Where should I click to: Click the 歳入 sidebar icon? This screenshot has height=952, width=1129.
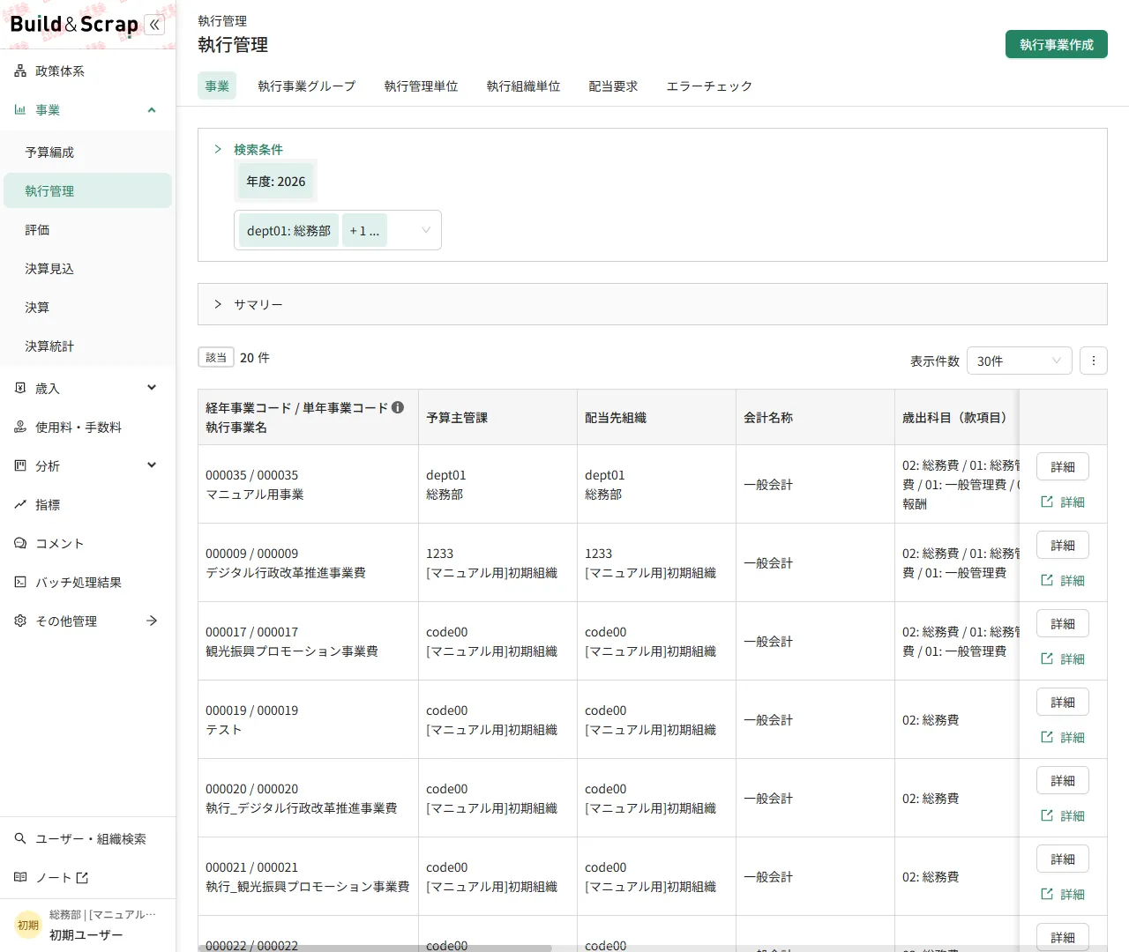tap(20, 389)
